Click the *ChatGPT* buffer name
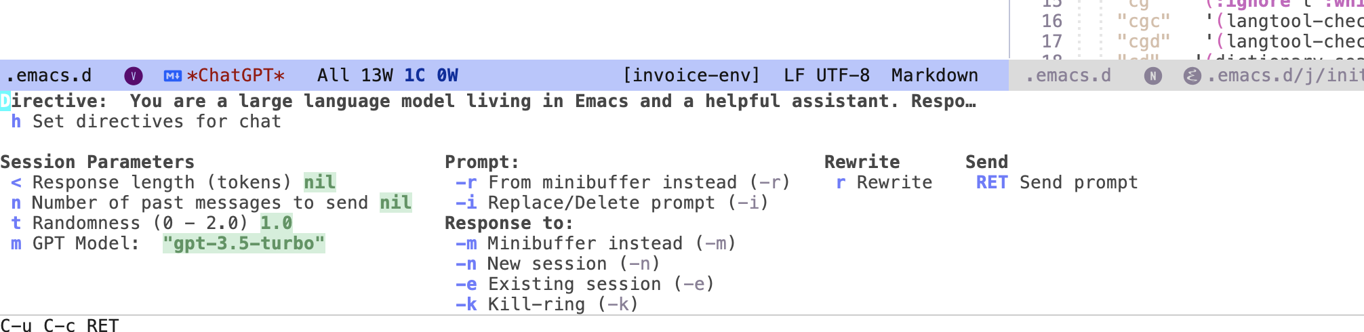 pos(236,75)
